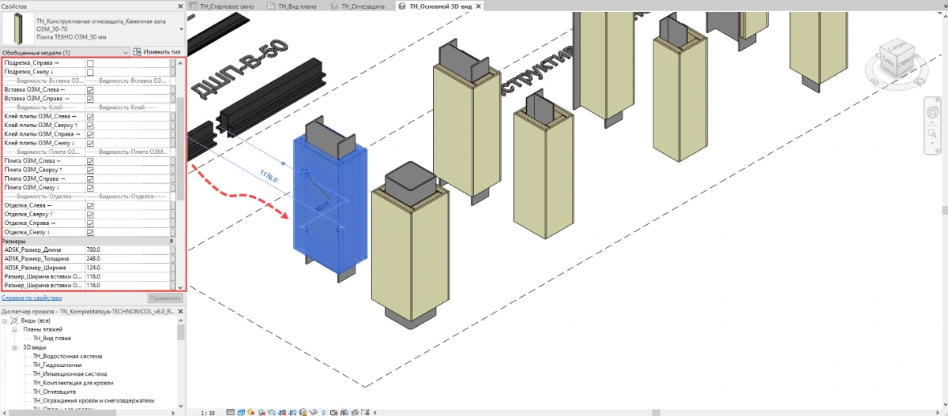Uncheck the 'Вставка ОЗМ_Слева' checkbox
Screen dimensions: 948x416
pyautogui.click(x=90, y=89)
